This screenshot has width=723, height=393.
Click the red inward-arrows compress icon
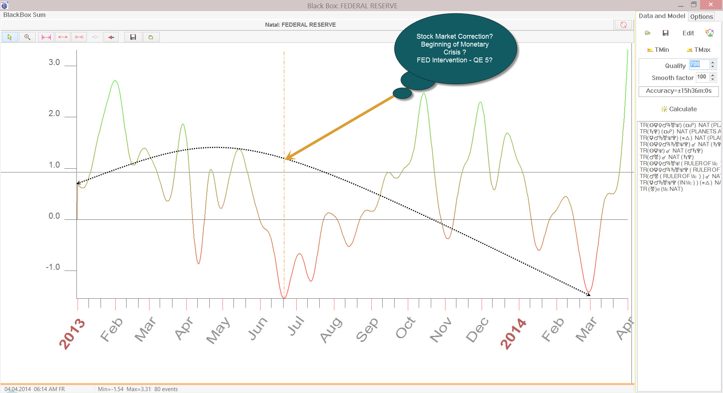click(79, 37)
